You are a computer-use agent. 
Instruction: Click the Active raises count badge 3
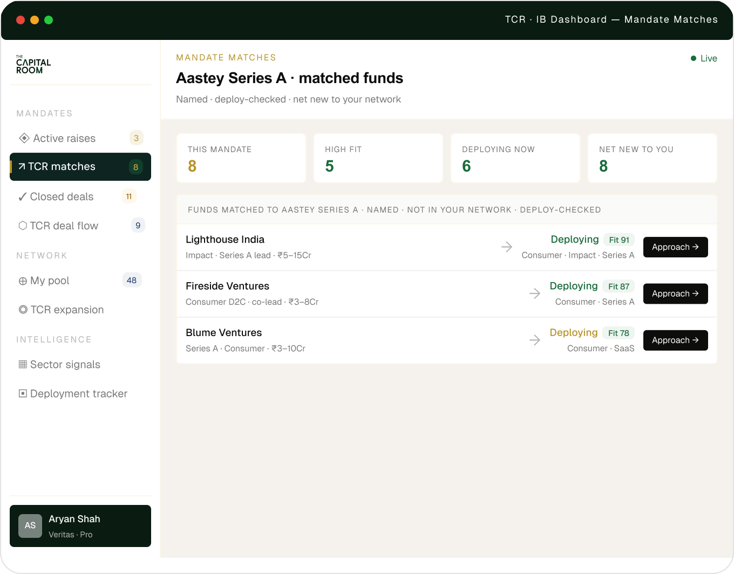[136, 138]
